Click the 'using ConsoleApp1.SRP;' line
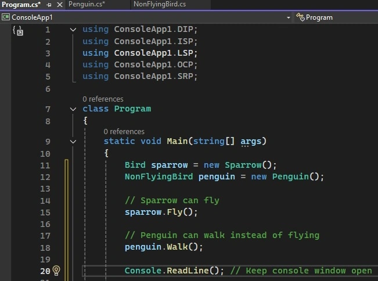The height and width of the screenshot is (281, 378). [140, 77]
